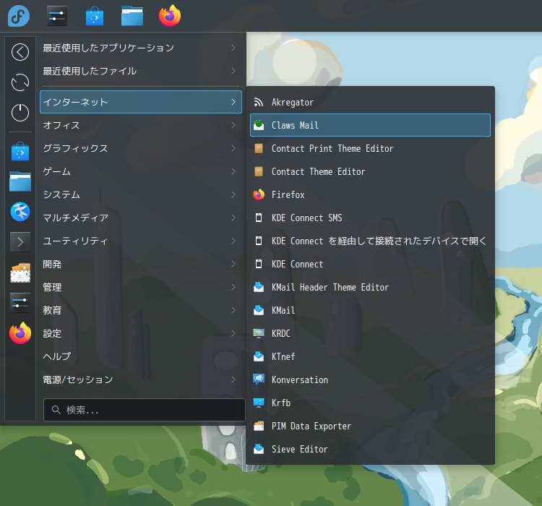Launch Akregator feed reader

370,102
